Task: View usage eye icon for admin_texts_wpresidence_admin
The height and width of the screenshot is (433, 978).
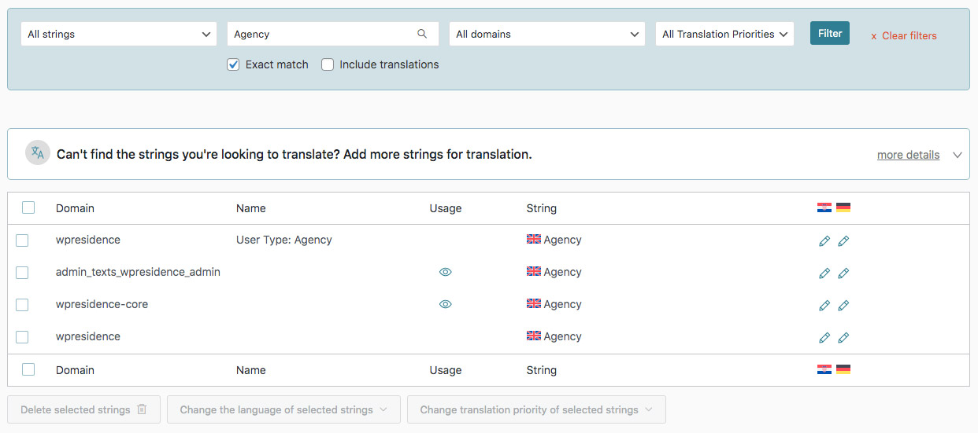Action: (446, 272)
